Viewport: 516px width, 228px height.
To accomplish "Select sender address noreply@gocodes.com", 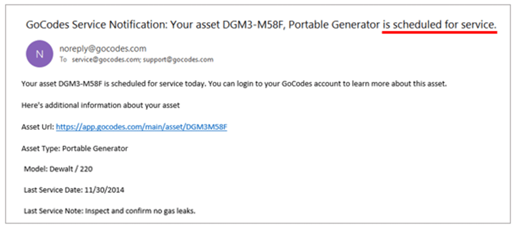I will point(103,49).
